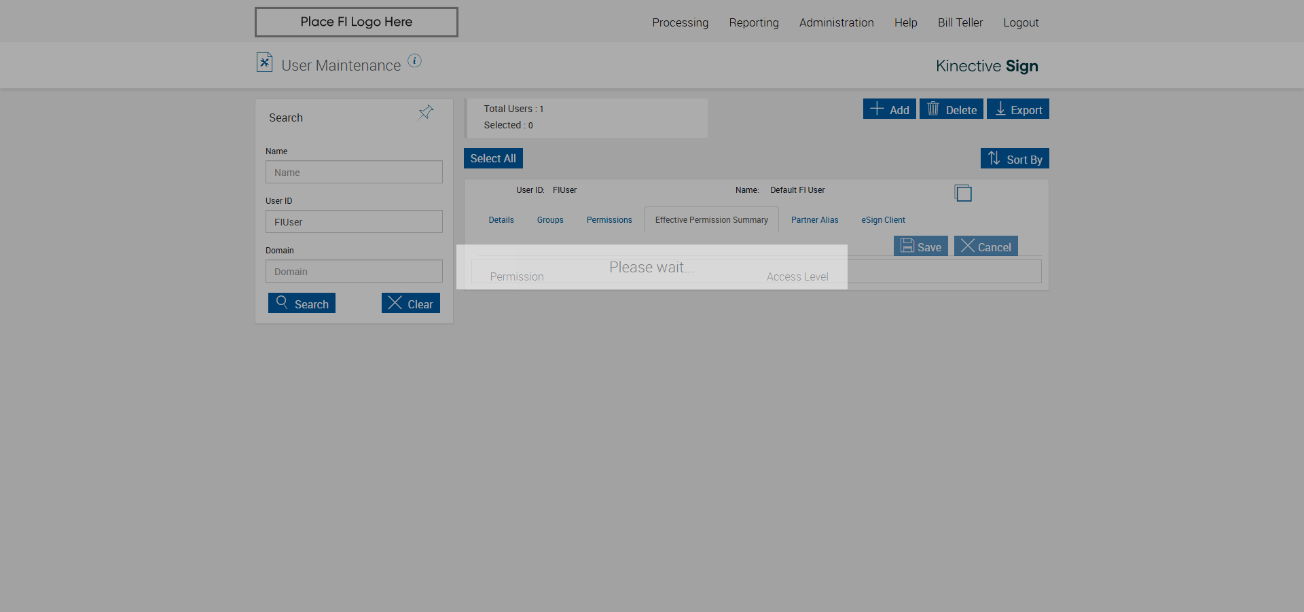Focus the Name input field
The image size is (1304, 612).
(x=354, y=172)
